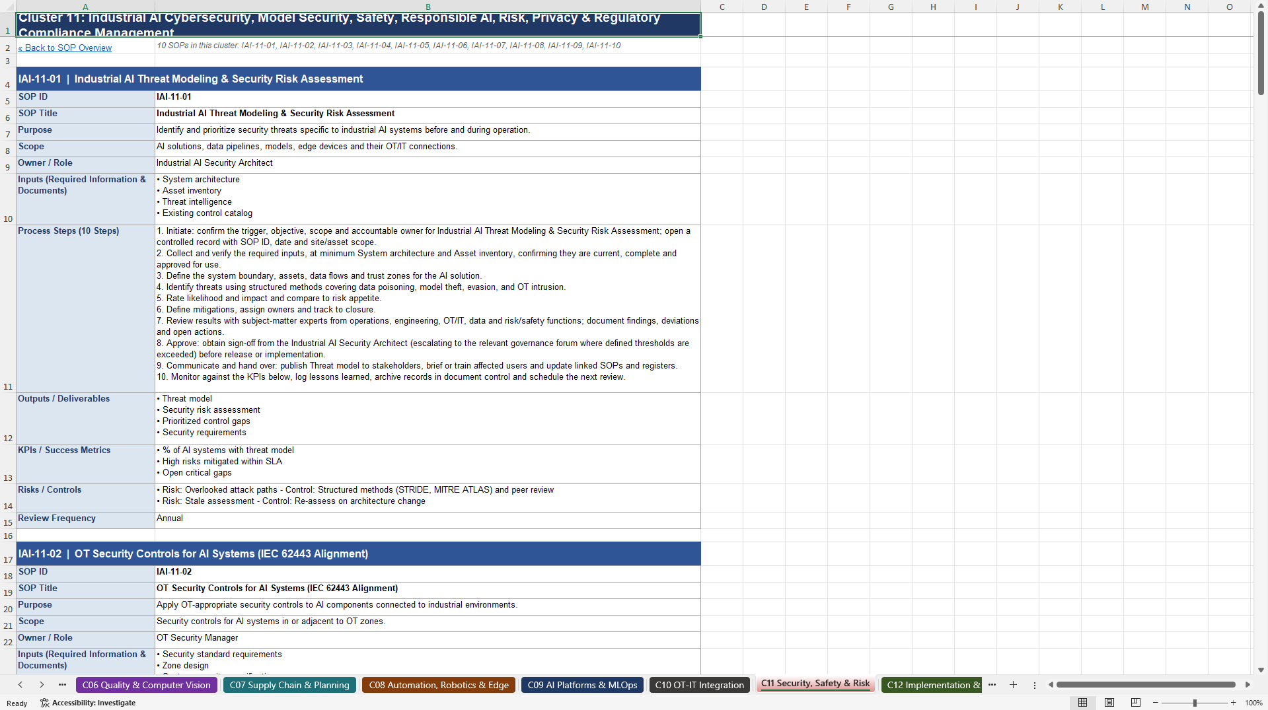Switch to Page Layout view
Viewport: 1268px width, 710px height.
click(1109, 703)
